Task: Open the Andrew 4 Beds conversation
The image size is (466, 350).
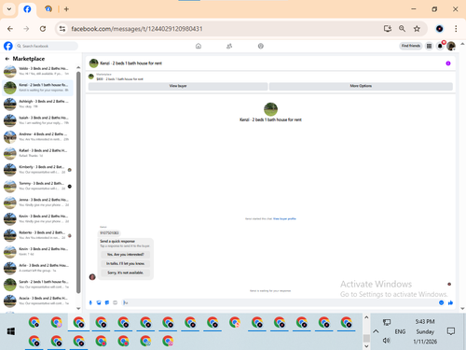Action: (37, 137)
